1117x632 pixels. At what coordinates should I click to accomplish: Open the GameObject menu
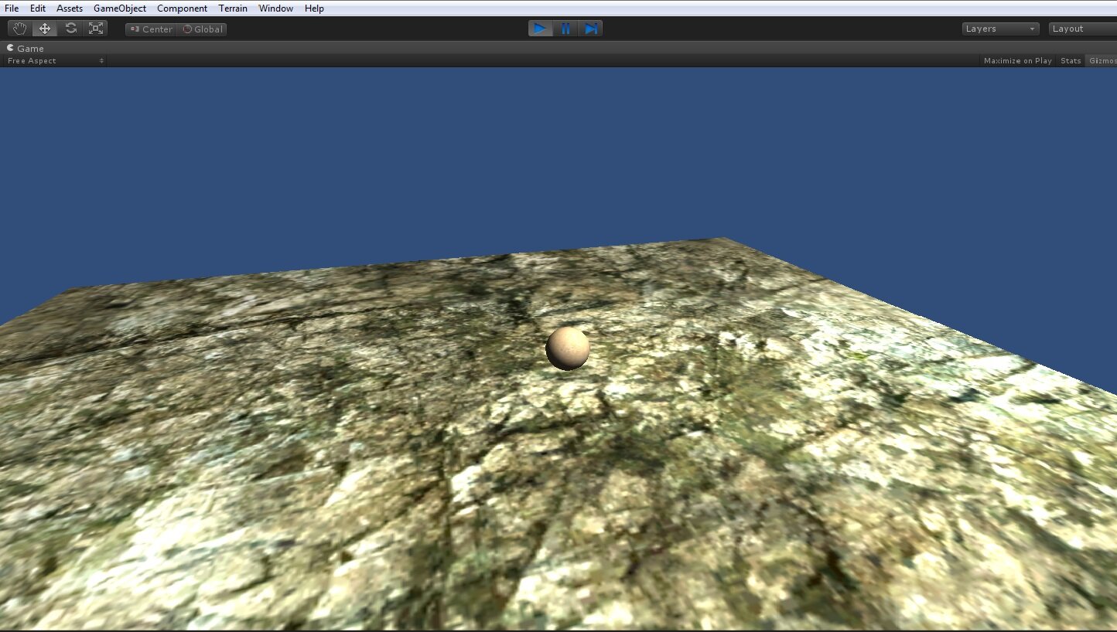pyautogui.click(x=120, y=8)
